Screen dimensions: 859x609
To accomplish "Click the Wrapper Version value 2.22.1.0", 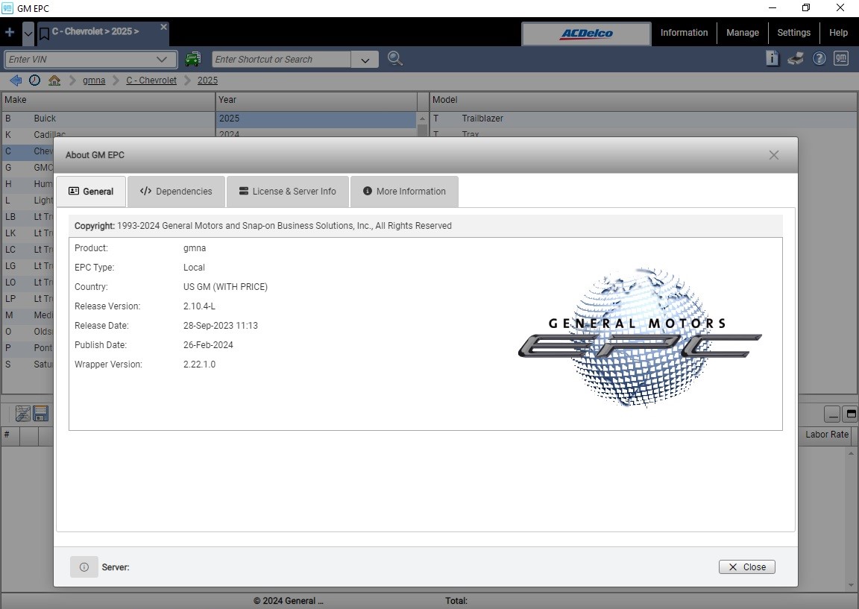I will tap(199, 365).
